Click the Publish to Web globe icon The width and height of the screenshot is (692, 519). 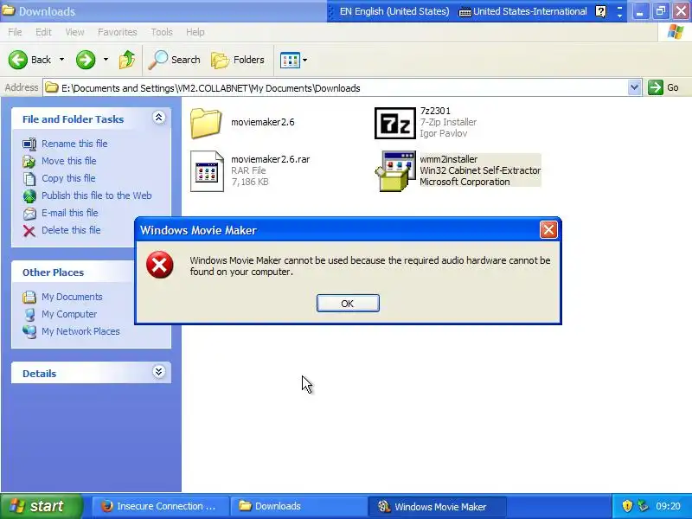tap(29, 196)
